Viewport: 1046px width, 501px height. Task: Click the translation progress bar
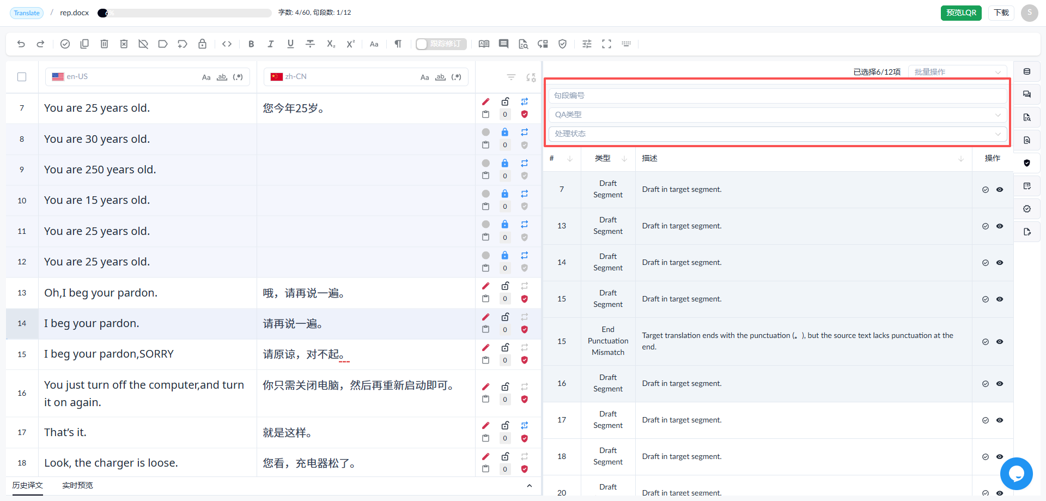click(x=184, y=13)
